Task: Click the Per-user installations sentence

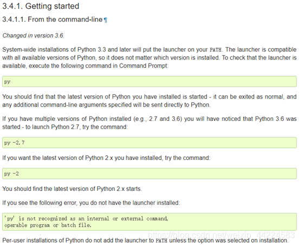Action: [x=145, y=241]
